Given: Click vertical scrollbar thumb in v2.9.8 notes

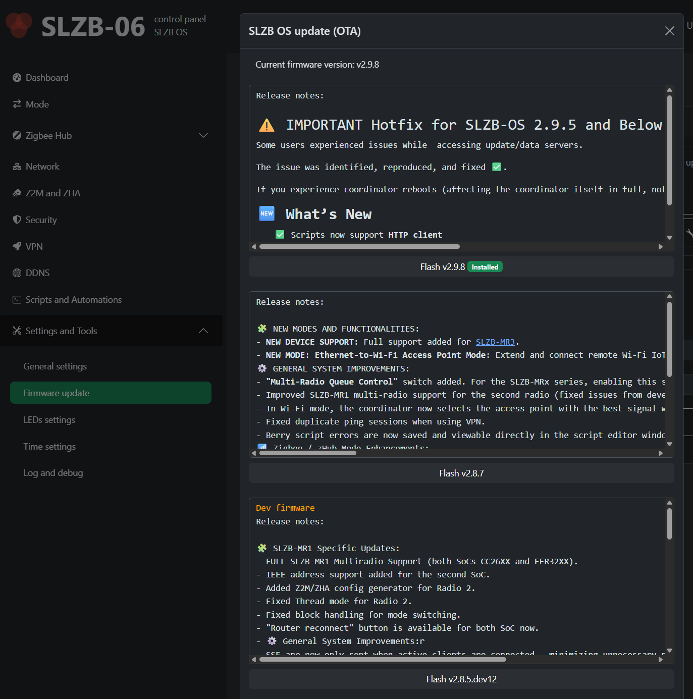Looking at the screenshot, I should [670, 150].
